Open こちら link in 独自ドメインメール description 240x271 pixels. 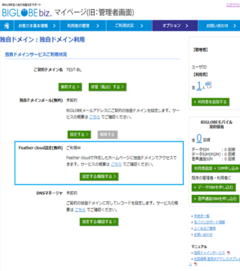tap(94, 117)
